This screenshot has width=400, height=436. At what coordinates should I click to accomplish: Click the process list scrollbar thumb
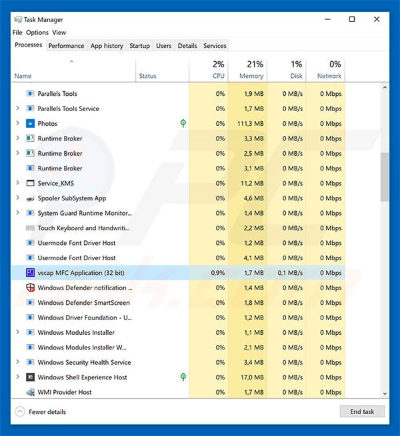tap(385, 177)
